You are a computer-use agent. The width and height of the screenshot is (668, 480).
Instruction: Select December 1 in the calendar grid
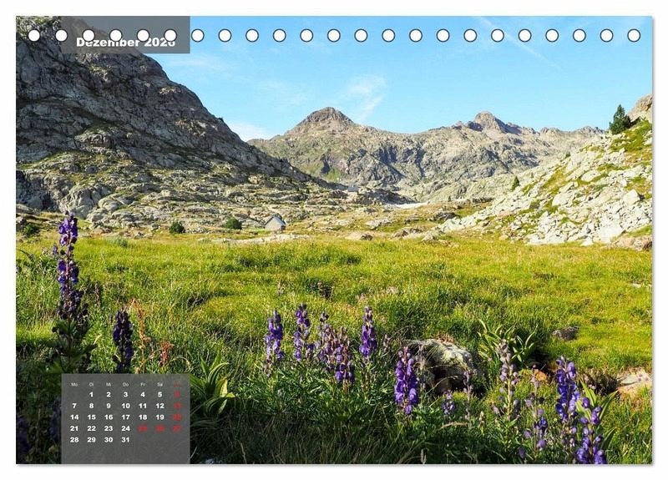(91, 394)
